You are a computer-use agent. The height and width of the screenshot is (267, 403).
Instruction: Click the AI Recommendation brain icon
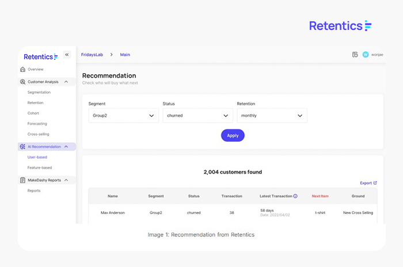(x=22, y=147)
